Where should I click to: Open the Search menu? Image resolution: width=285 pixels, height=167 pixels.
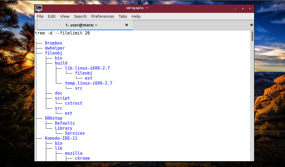(80, 16)
